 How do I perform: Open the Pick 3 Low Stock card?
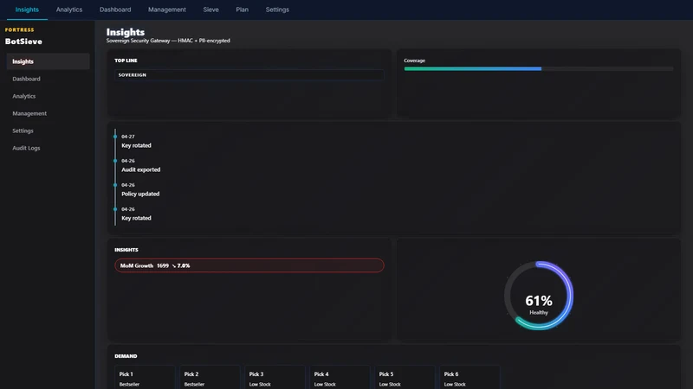tap(275, 378)
